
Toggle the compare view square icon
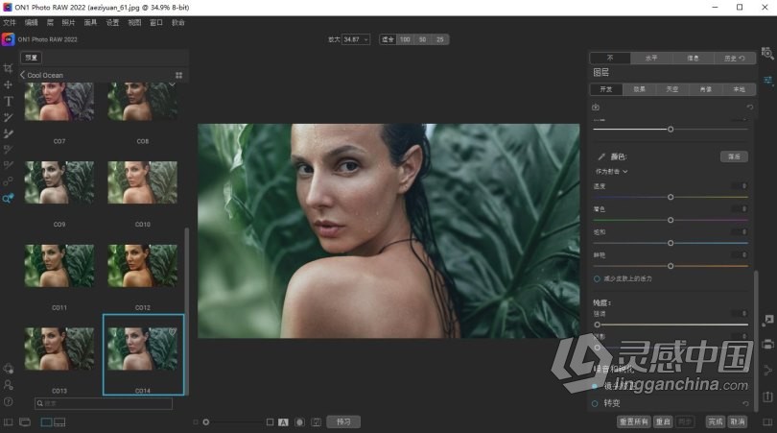pos(271,422)
